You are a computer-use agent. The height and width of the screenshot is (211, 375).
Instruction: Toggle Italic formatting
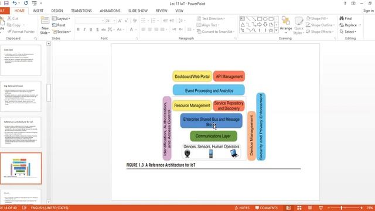[84, 29]
